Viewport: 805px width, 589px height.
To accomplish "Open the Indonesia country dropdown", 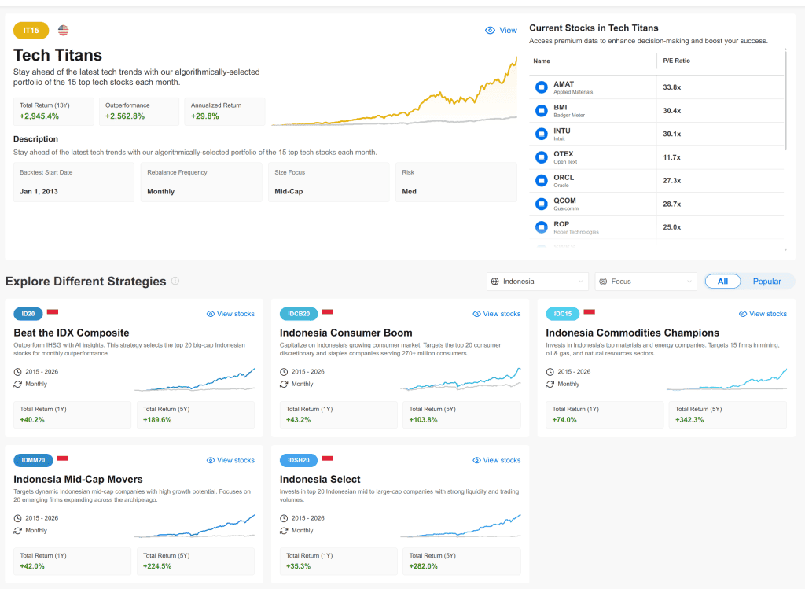I will pos(538,282).
